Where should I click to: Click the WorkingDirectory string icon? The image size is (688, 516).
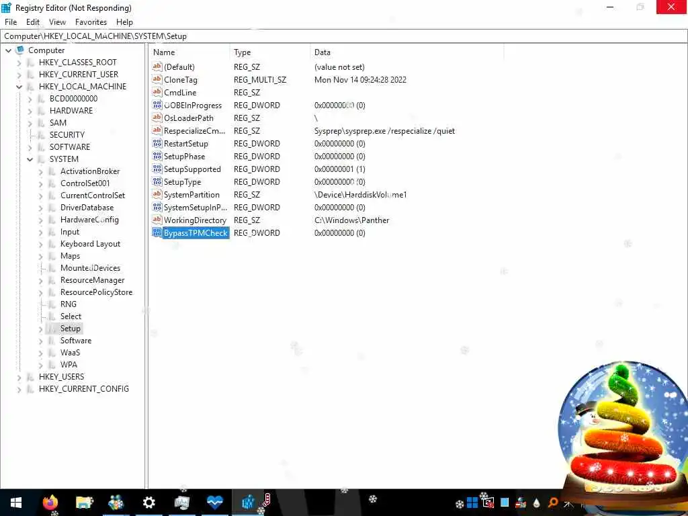click(157, 220)
